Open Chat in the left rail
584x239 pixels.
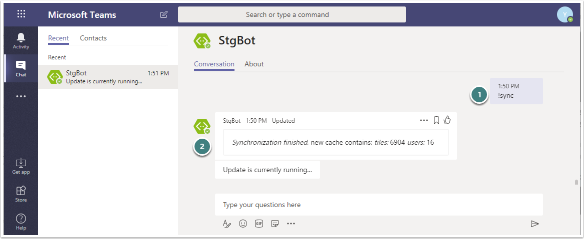[21, 68]
